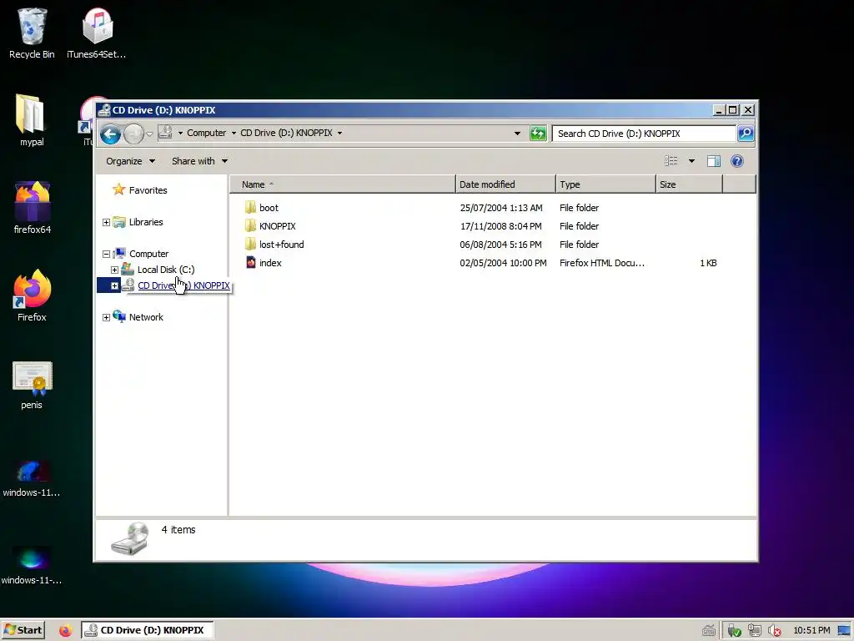Expand the Local Disk (C:) node
This screenshot has width=854, height=641.
(114, 270)
